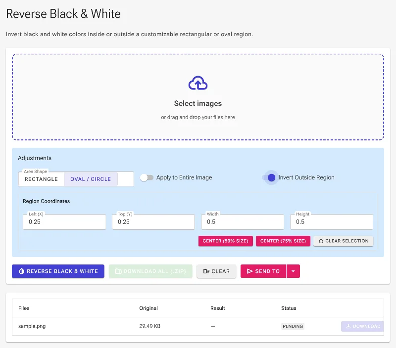This screenshot has height=348, width=396.
Task: Click the download arrow icon for sample.png
Action: point(348,326)
